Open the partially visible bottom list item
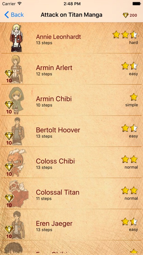The height and width of the screenshot is (255, 143). pos(71,248)
